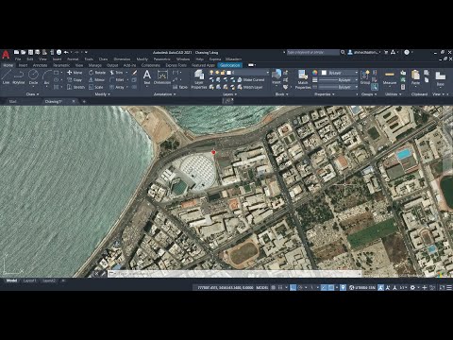Open the Home ribbon tab
This screenshot has width=453, height=340.
(8, 65)
